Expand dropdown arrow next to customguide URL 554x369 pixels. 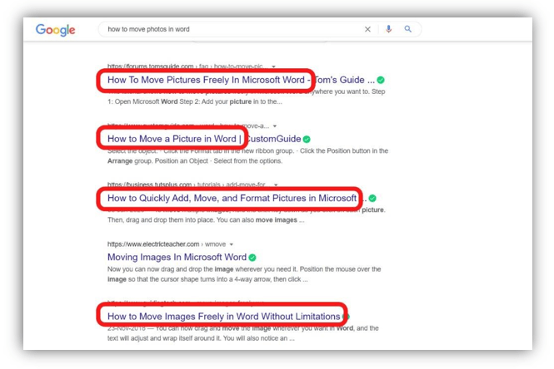pos(275,125)
